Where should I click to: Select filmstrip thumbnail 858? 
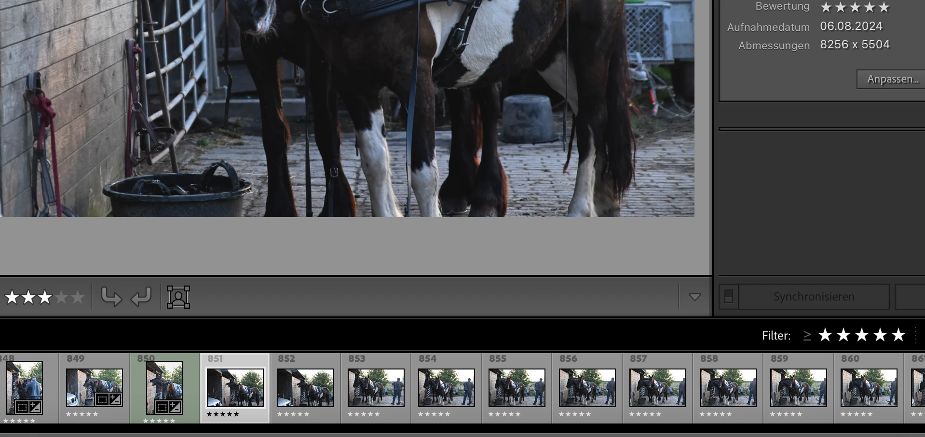click(x=728, y=388)
